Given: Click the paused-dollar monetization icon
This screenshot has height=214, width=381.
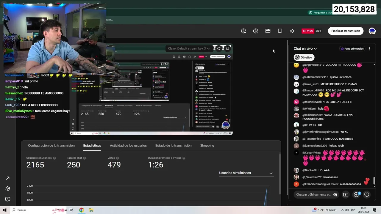Looking at the screenshot, I should click(256, 31).
